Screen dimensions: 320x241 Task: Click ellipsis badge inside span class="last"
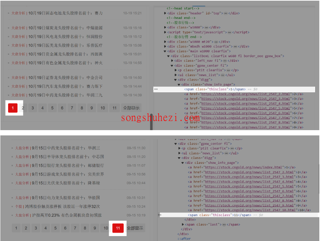[x=224, y=225]
